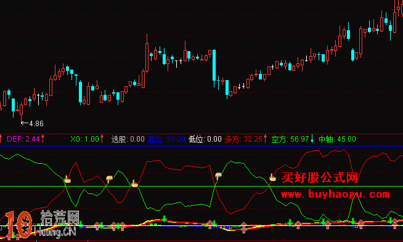
Task: Click the leftmost upward hand crossover marker
Action: (67, 179)
